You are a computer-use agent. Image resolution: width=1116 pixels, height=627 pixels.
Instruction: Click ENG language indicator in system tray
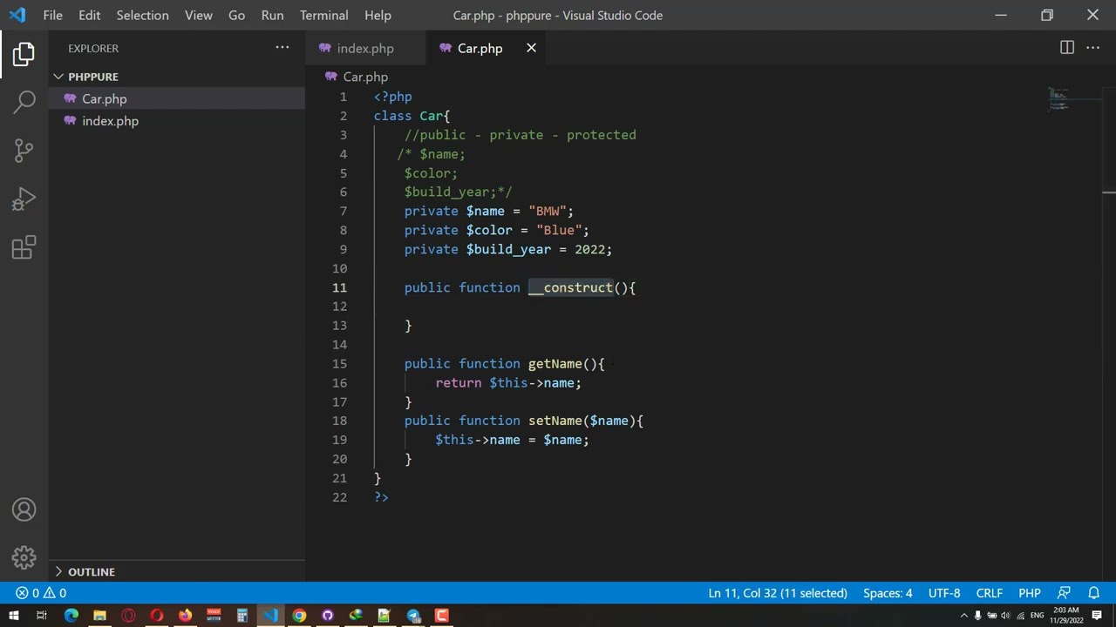pyautogui.click(x=1037, y=616)
